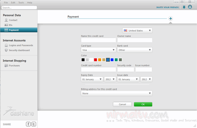Click the Invite Your Friends link
This screenshot has width=197, height=128.
click(168, 8)
